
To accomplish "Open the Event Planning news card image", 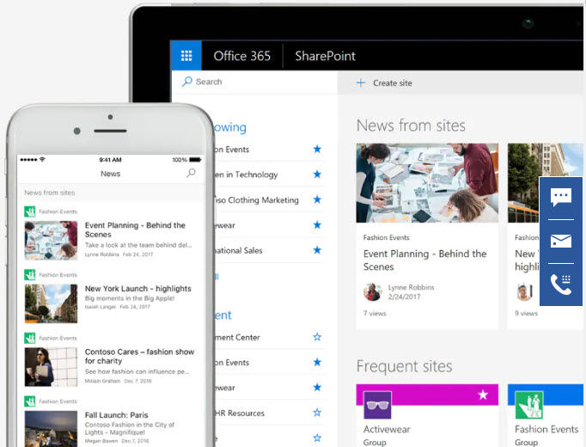I will (x=426, y=183).
